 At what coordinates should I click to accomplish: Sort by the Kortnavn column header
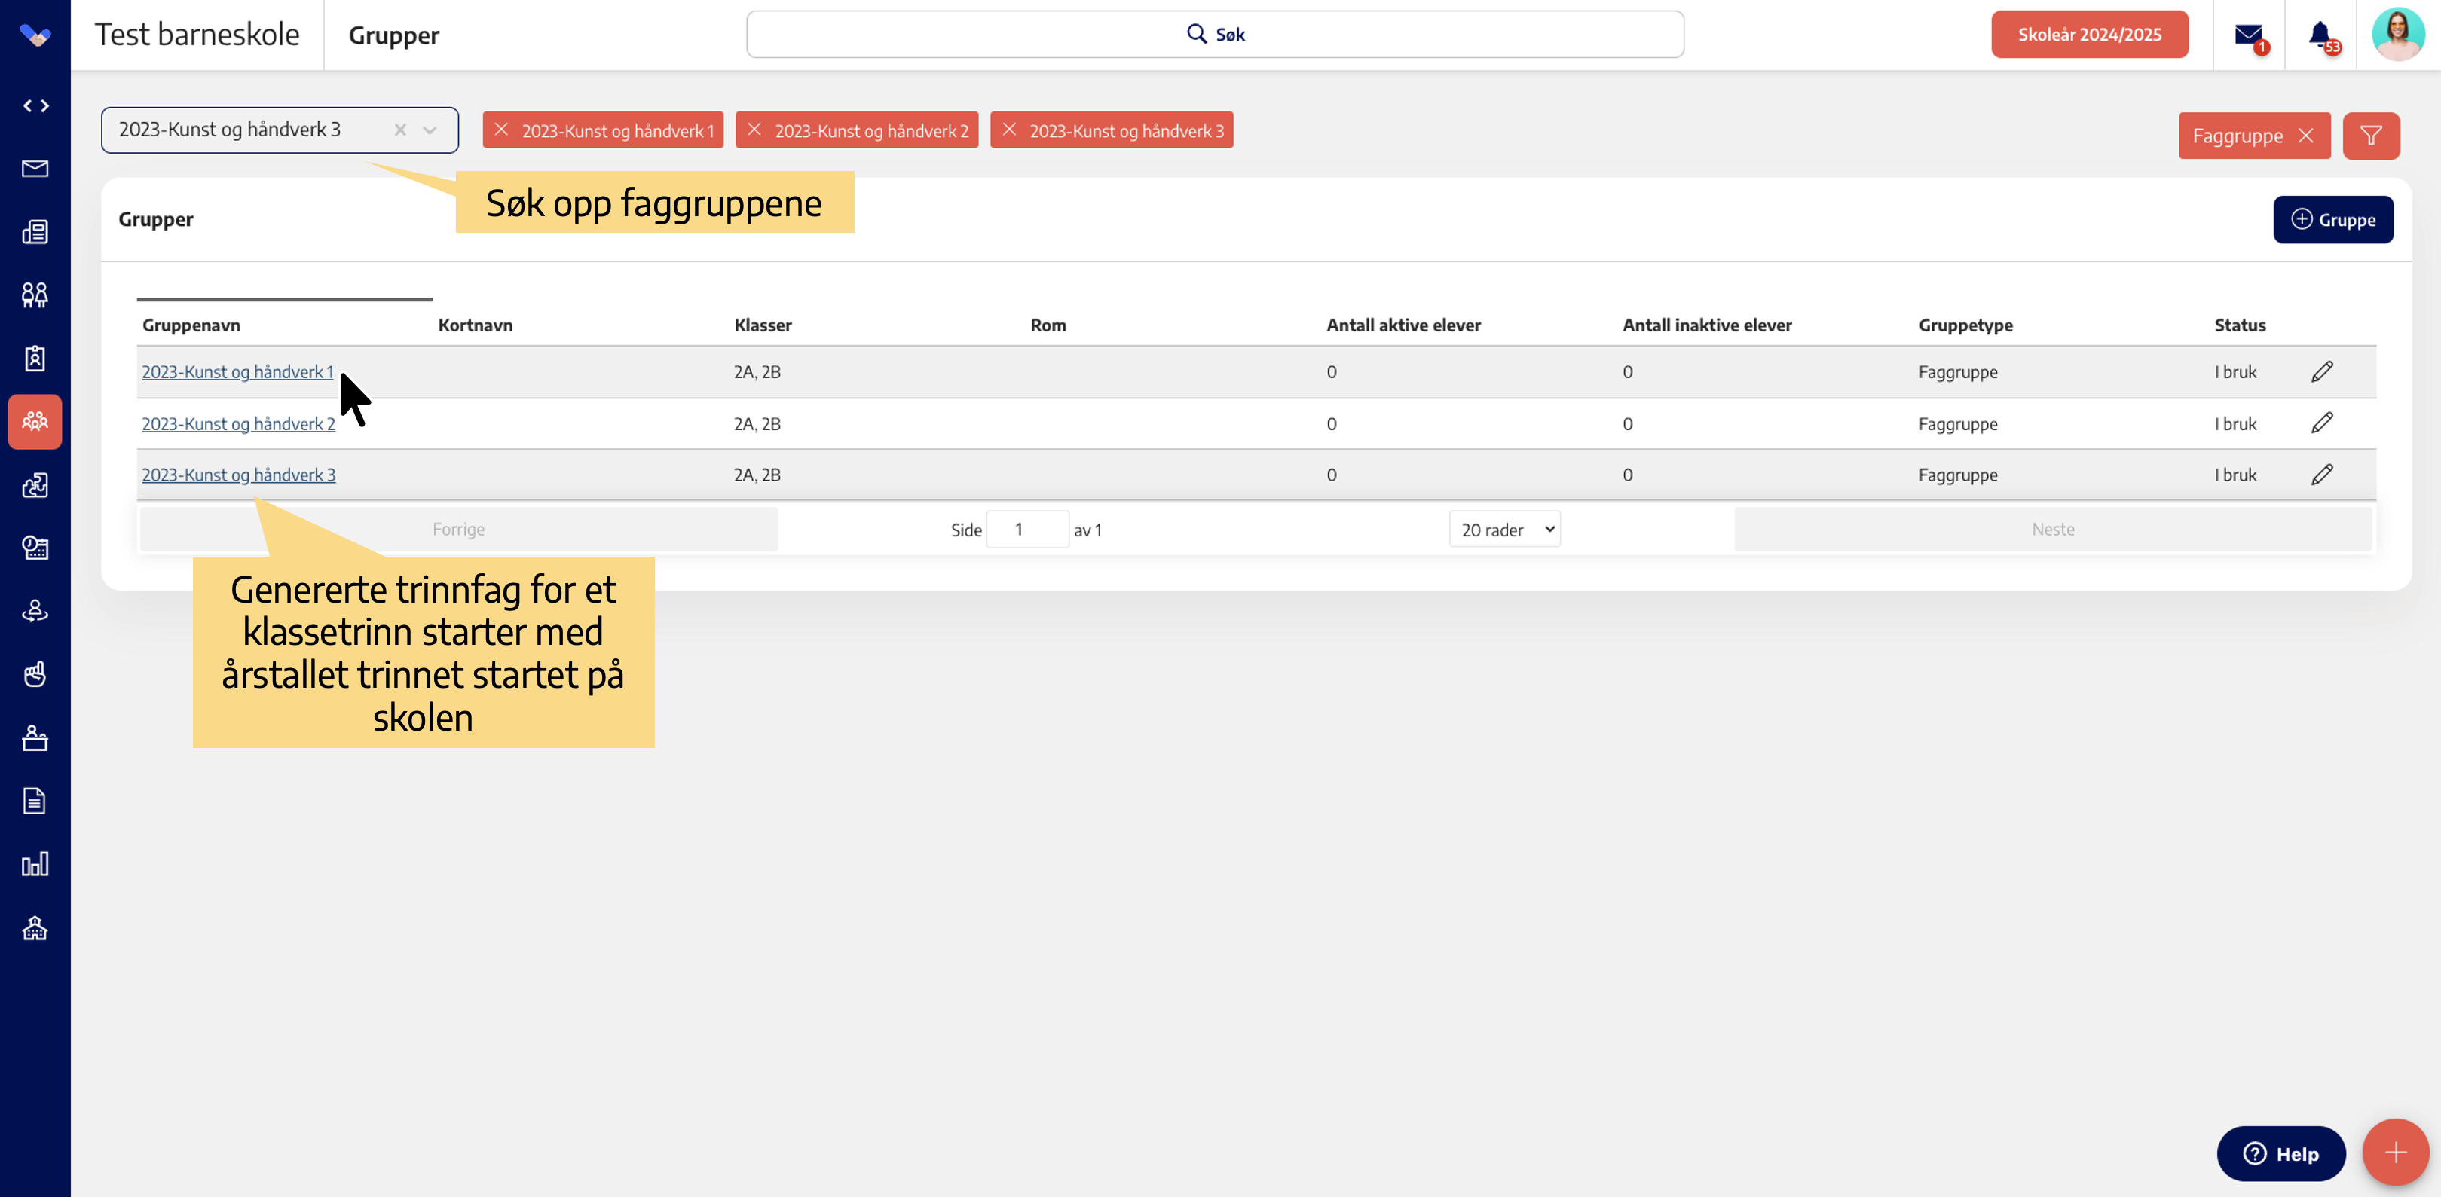pos(476,325)
